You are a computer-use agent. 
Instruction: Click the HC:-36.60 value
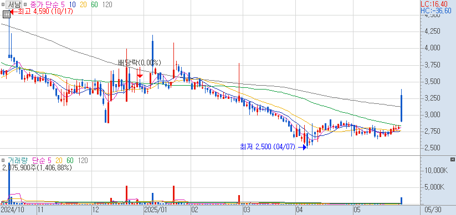click(x=436, y=11)
